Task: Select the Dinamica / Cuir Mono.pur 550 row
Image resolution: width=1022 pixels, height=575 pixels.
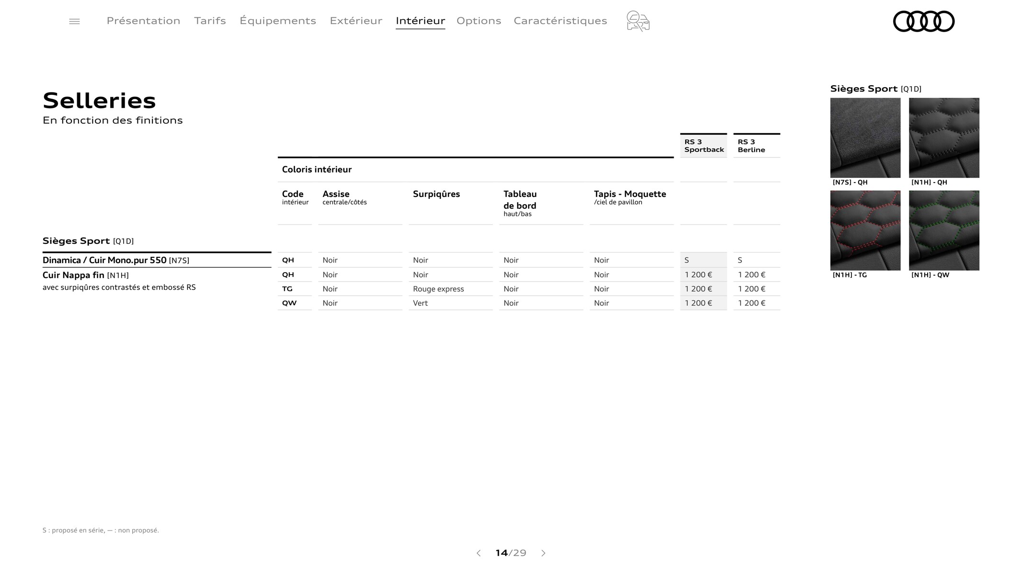Action: [x=157, y=260]
